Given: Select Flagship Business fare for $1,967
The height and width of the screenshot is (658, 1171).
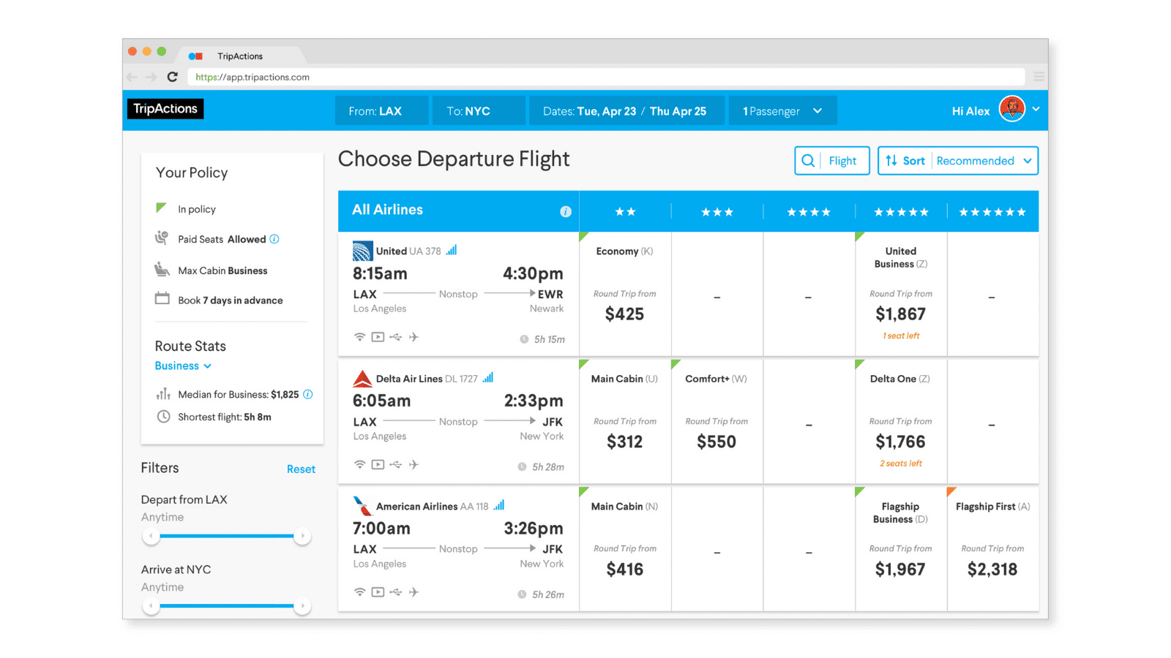Looking at the screenshot, I should pos(901,549).
